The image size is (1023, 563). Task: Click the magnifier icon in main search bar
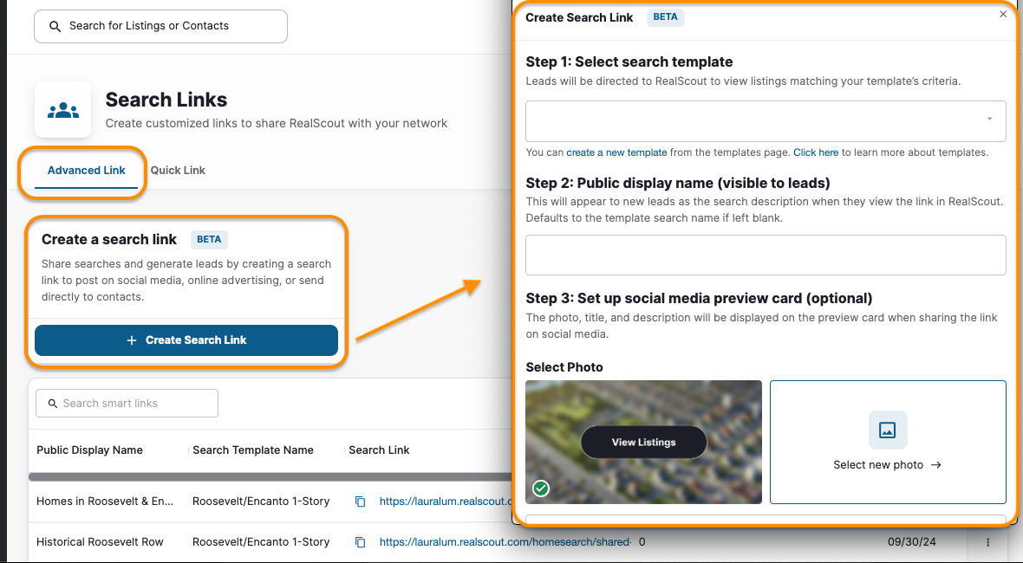pos(55,26)
